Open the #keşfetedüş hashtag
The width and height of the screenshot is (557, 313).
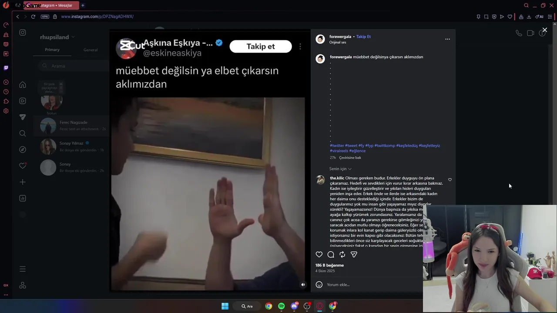coord(407,146)
